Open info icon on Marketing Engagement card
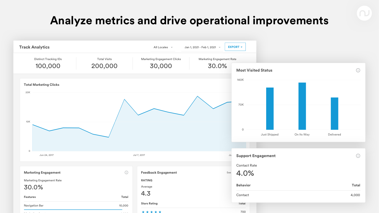The height and width of the screenshot is (213, 379). point(126,172)
